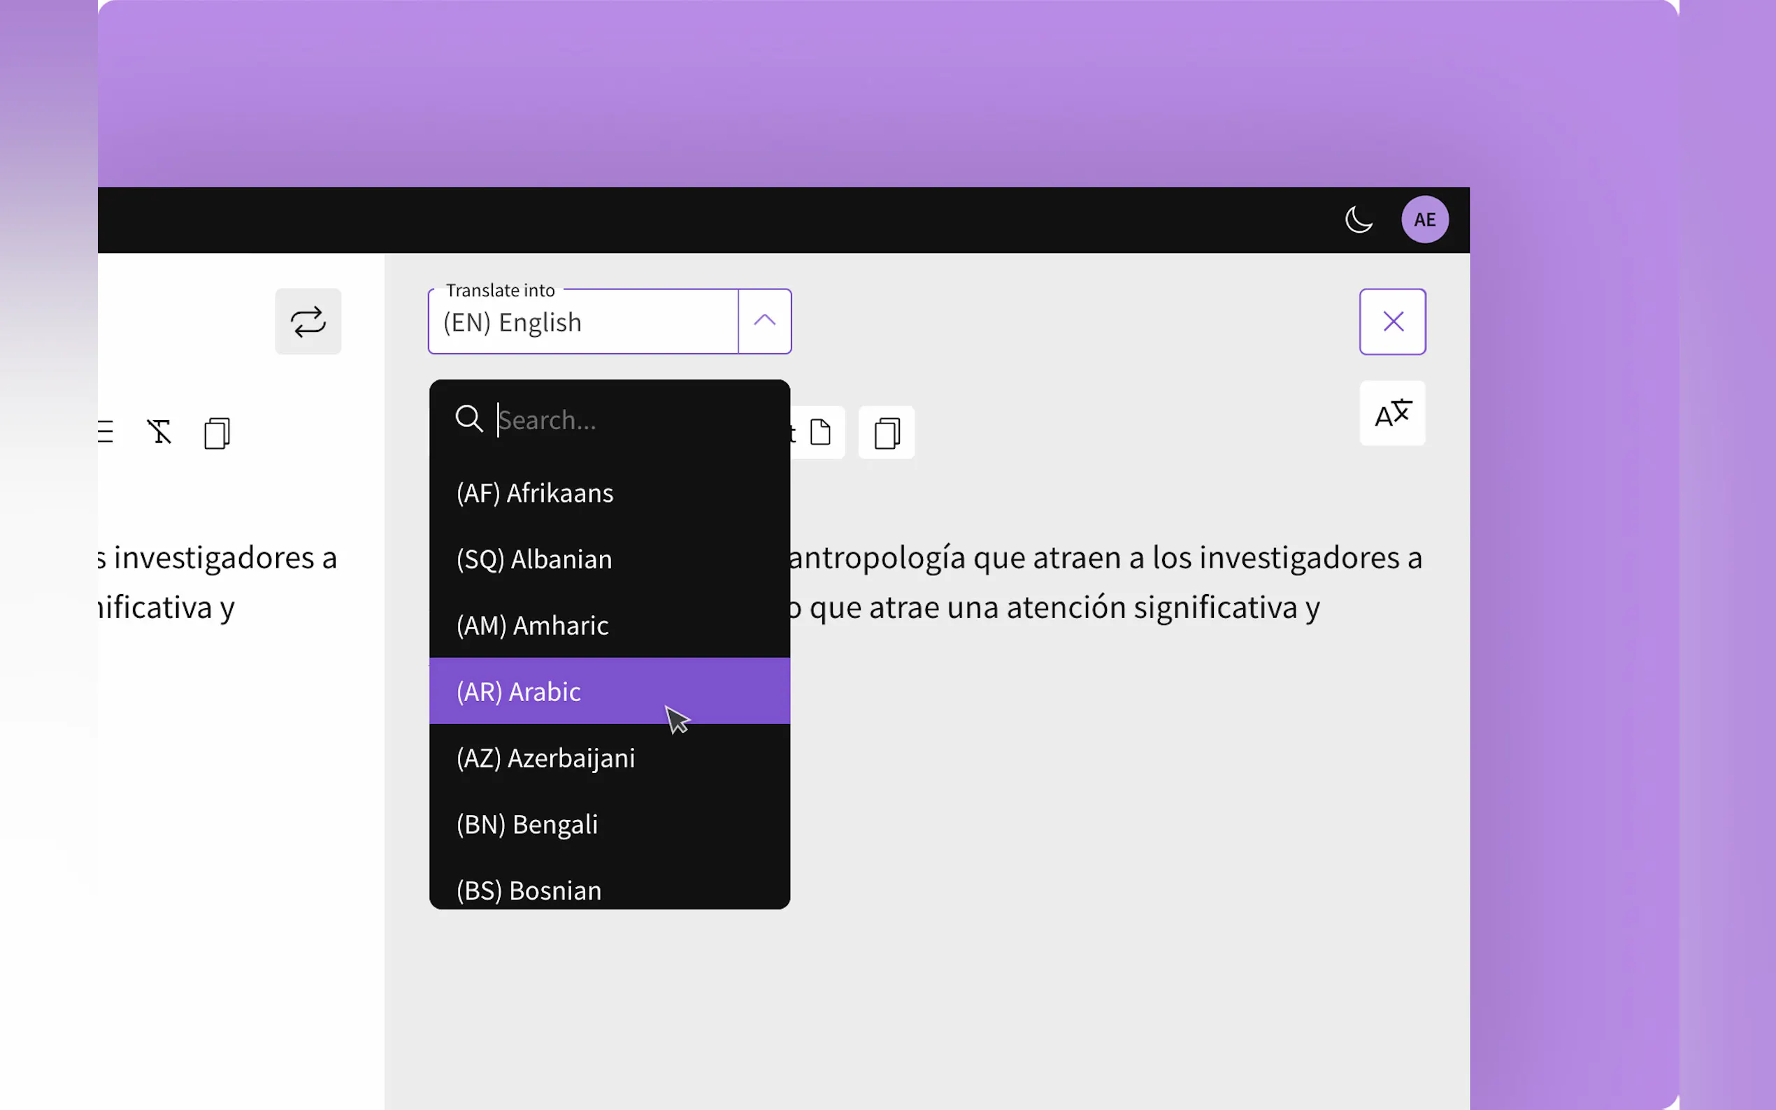Click the document file icon button
The height and width of the screenshot is (1110, 1776).
click(x=819, y=433)
